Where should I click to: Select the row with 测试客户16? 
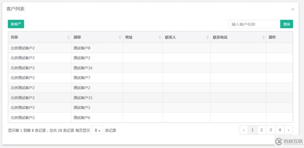point(151,68)
